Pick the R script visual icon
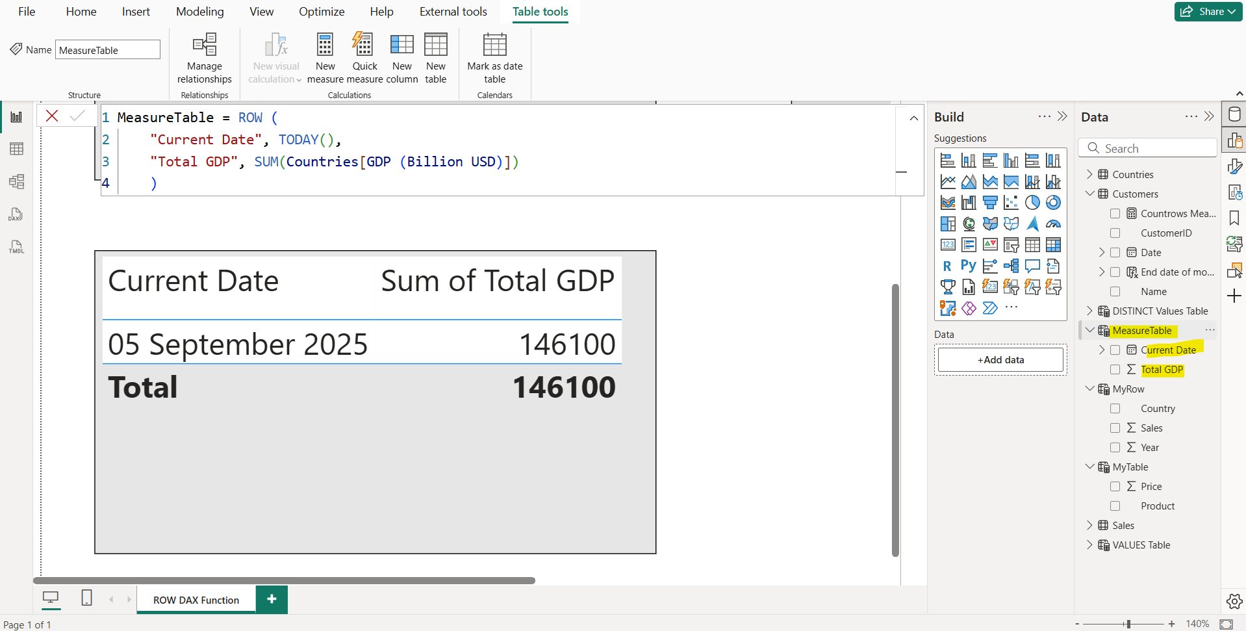Image resolution: width=1246 pixels, height=631 pixels. pyautogui.click(x=947, y=265)
